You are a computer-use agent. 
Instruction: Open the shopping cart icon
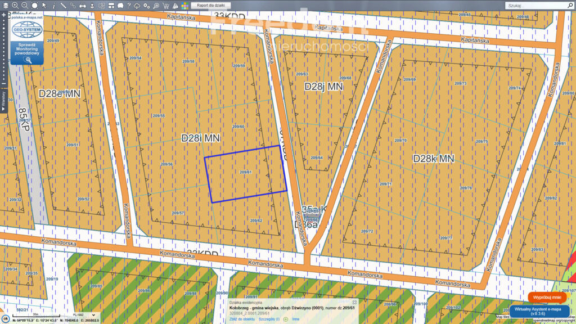(x=165, y=5)
